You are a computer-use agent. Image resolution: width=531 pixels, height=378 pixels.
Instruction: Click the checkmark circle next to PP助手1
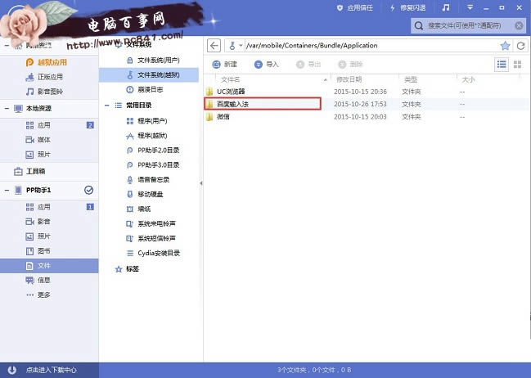tap(88, 190)
